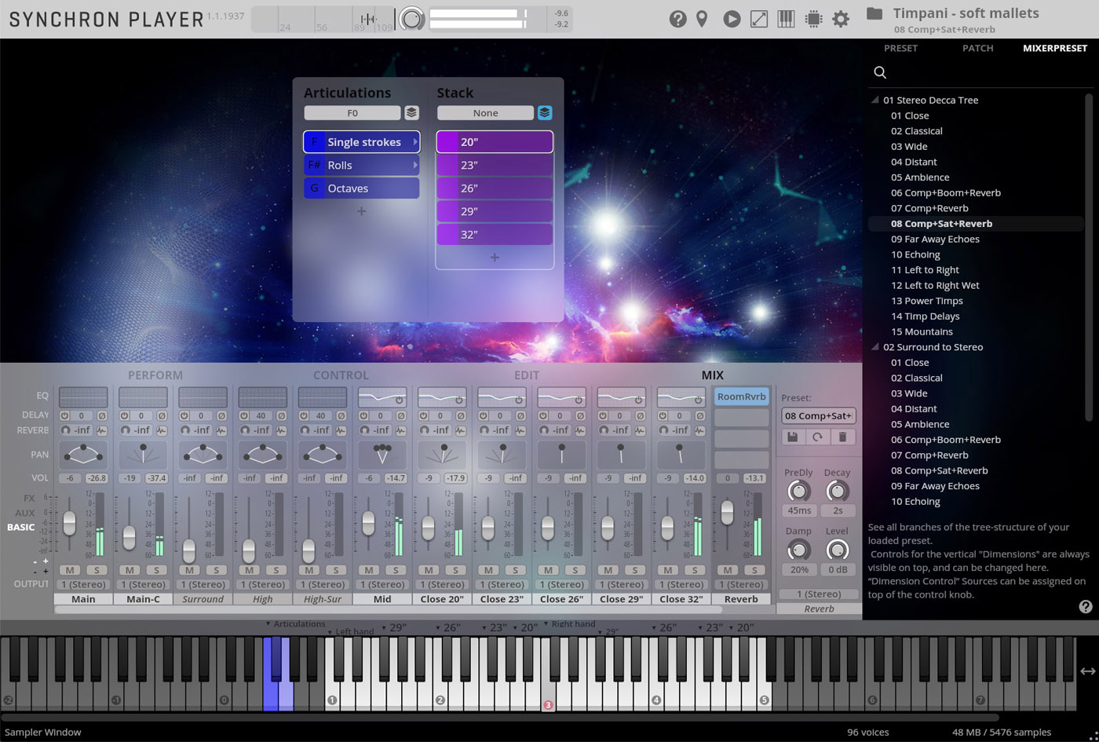
Task: Show the virtual piano keyboard icon
Action: (784, 19)
